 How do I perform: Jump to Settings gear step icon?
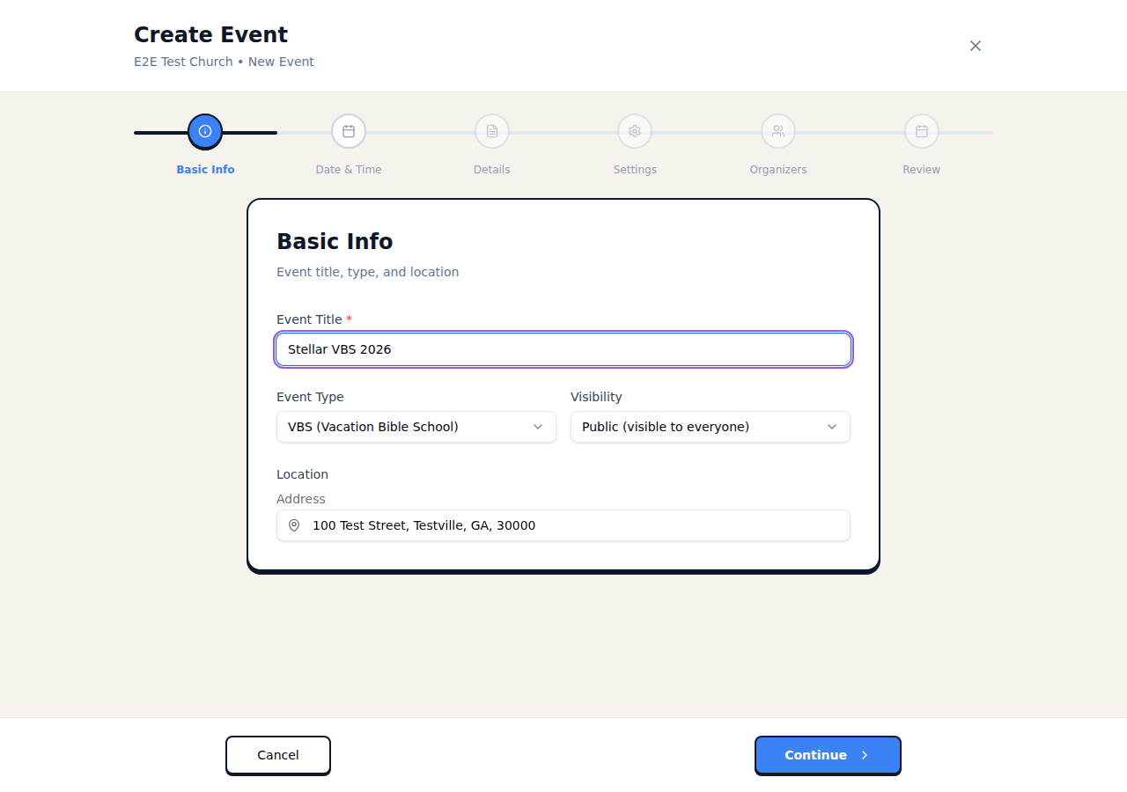click(635, 131)
